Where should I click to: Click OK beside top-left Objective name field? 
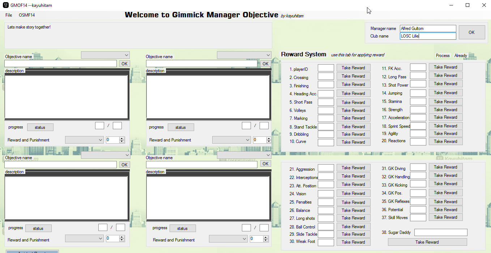coord(124,64)
